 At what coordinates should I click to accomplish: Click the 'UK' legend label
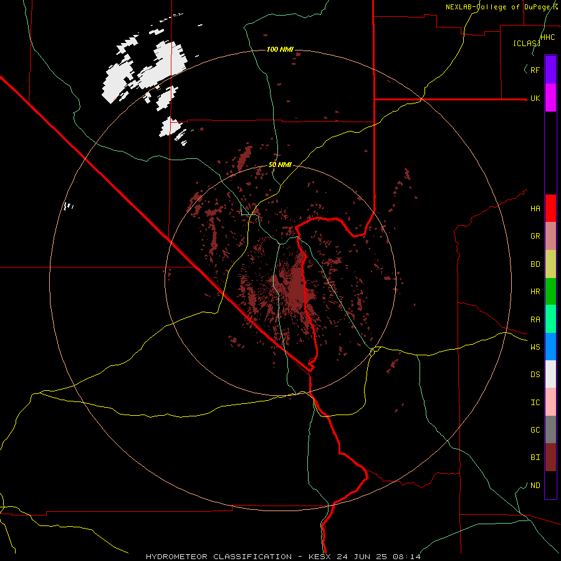pyautogui.click(x=535, y=98)
